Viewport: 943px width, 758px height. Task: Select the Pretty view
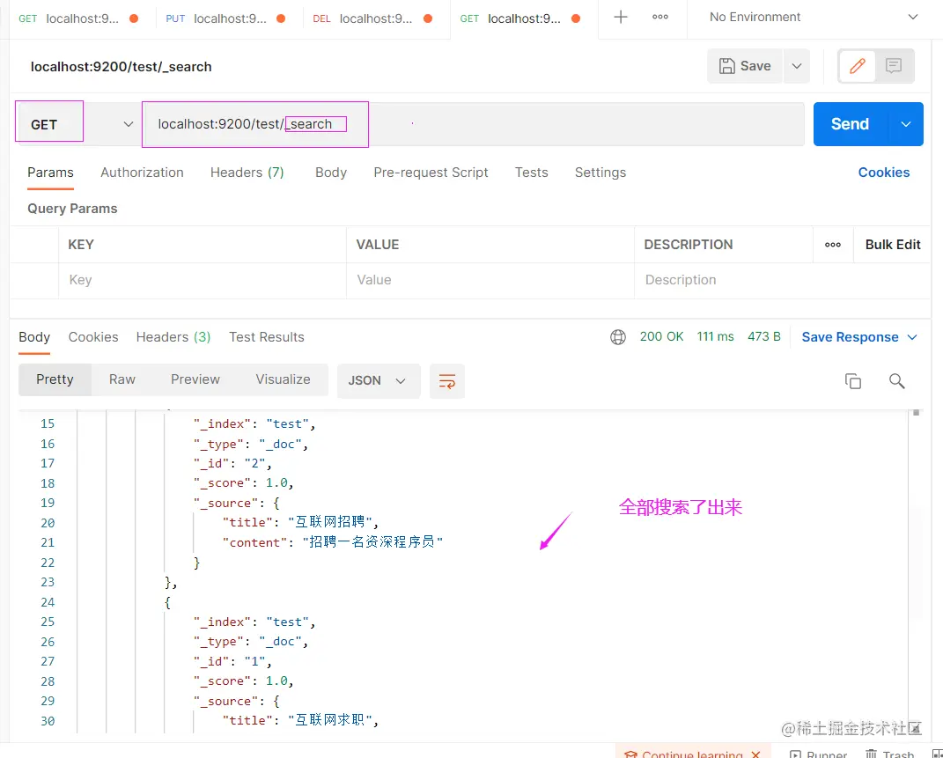pyautogui.click(x=55, y=379)
